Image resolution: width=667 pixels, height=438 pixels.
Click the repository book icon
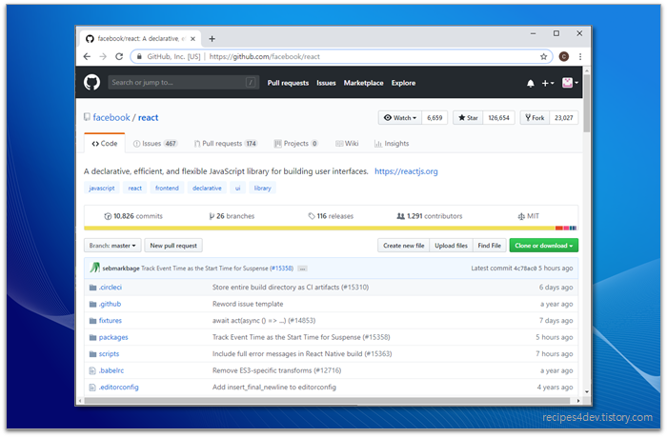87,117
